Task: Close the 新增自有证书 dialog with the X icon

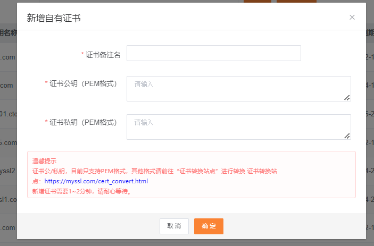Action: pos(352,17)
